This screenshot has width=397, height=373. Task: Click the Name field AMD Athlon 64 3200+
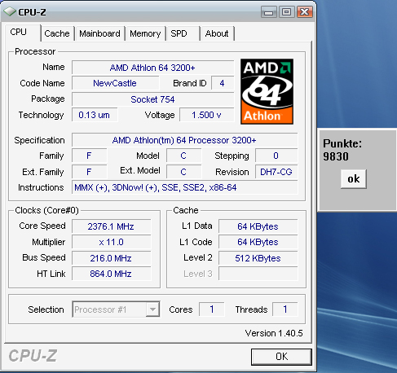point(152,68)
